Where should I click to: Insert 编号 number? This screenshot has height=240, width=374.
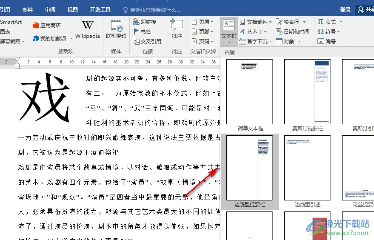point(327,42)
